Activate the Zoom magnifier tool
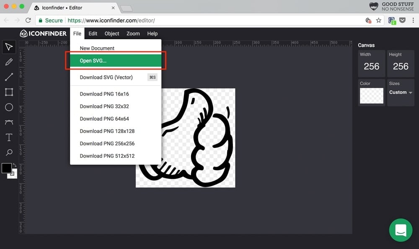419x249 pixels. point(9,152)
